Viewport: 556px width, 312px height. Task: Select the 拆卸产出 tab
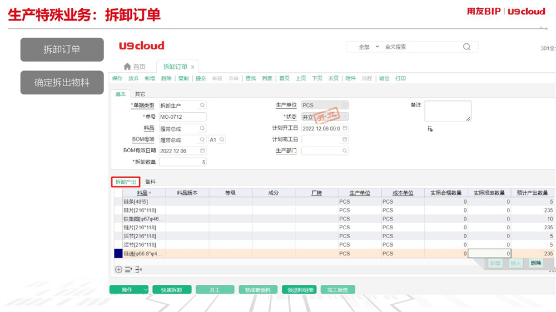(x=126, y=182)
